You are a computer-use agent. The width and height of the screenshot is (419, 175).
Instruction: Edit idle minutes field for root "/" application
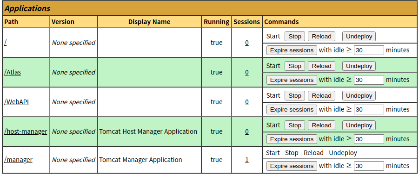369,50
